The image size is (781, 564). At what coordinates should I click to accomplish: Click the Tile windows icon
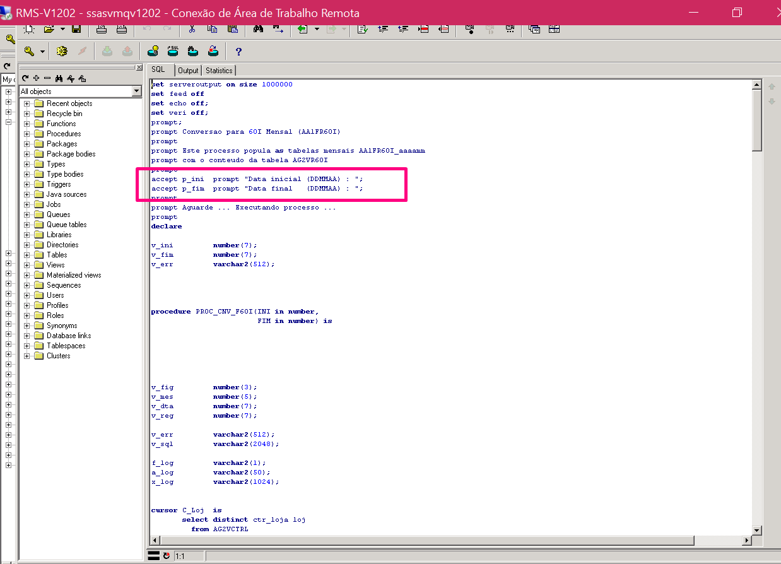pyautogui.click(x=554, y=29)
